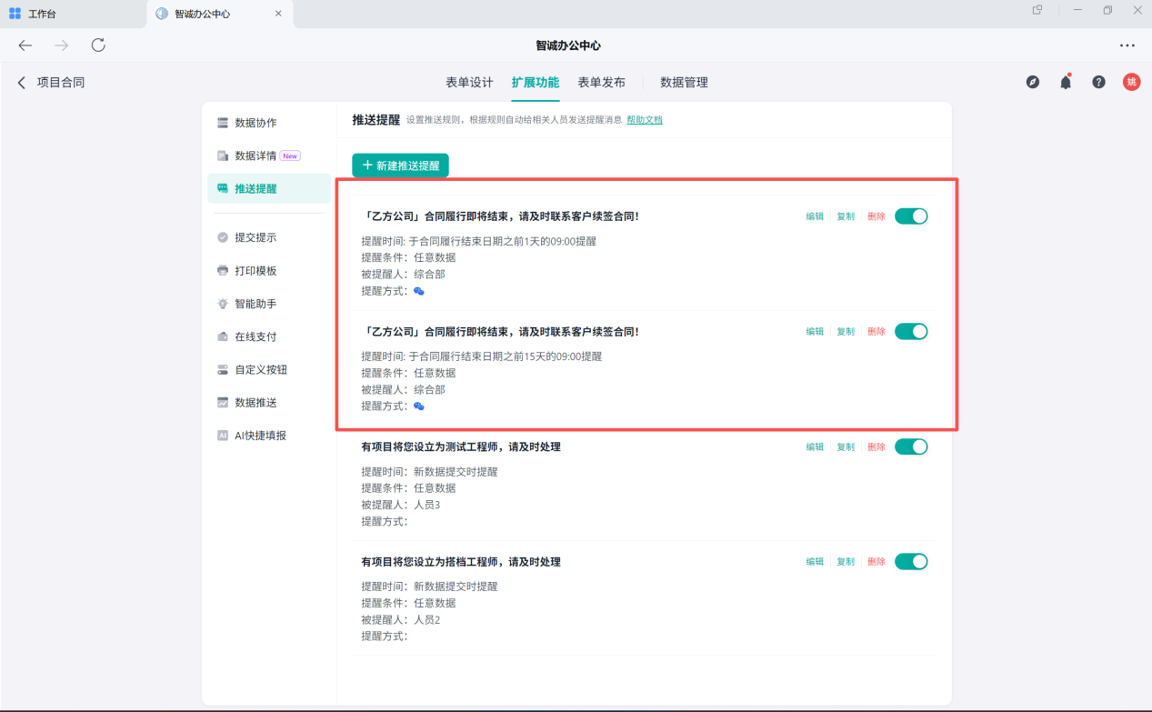This screenshot has height=712, width=1152.
Task: Delete the 搭档工程师 reminder
Action: point(877,562)
